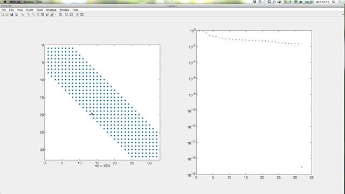The image size is (345, 194).
Task: Open the Apple menu
Action: (x=5, y=2)
